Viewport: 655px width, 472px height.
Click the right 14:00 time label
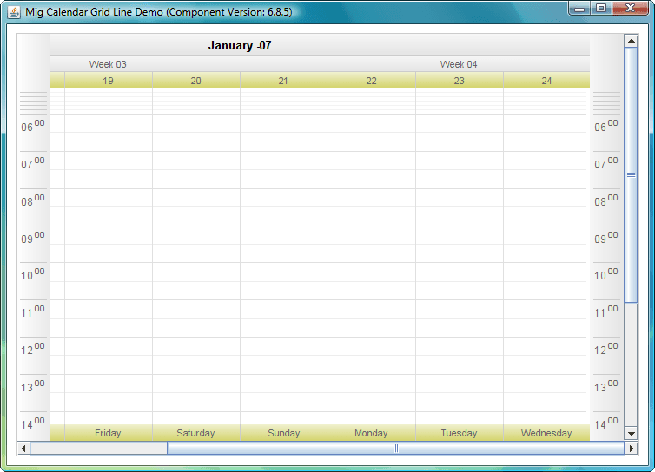tap(606, 423)
